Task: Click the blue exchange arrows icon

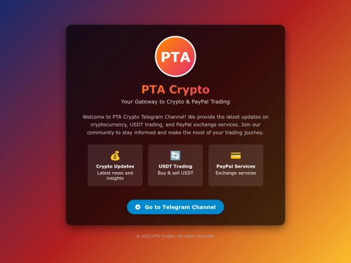Action: [175, 156]
